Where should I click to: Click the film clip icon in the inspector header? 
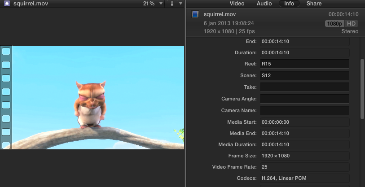[195, 14]
